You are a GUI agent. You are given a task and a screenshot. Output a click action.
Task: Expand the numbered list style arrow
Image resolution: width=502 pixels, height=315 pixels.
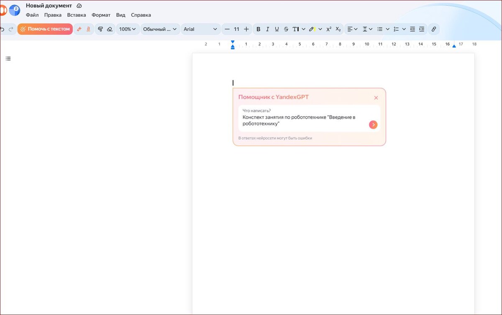(404, 29)
